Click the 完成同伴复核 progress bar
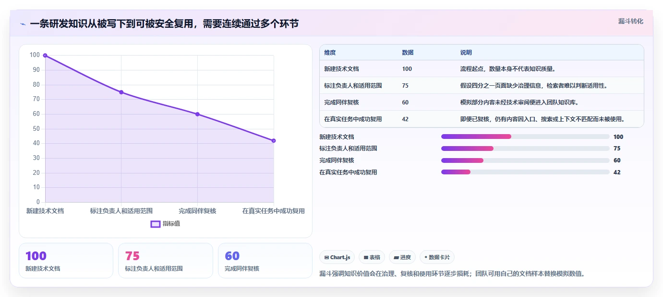Screen dimensions: 663x297 pyautogui.click(x=525, y=160)
